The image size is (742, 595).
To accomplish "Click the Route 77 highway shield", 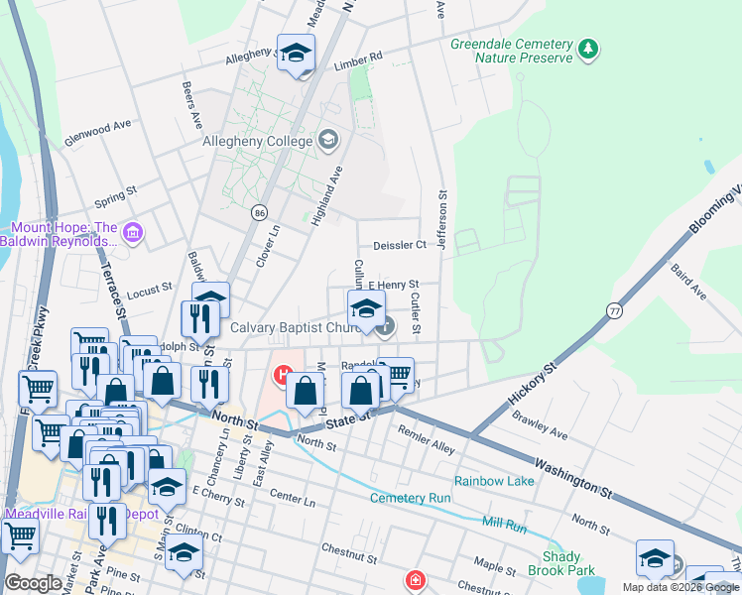I will tap(614, 310).
